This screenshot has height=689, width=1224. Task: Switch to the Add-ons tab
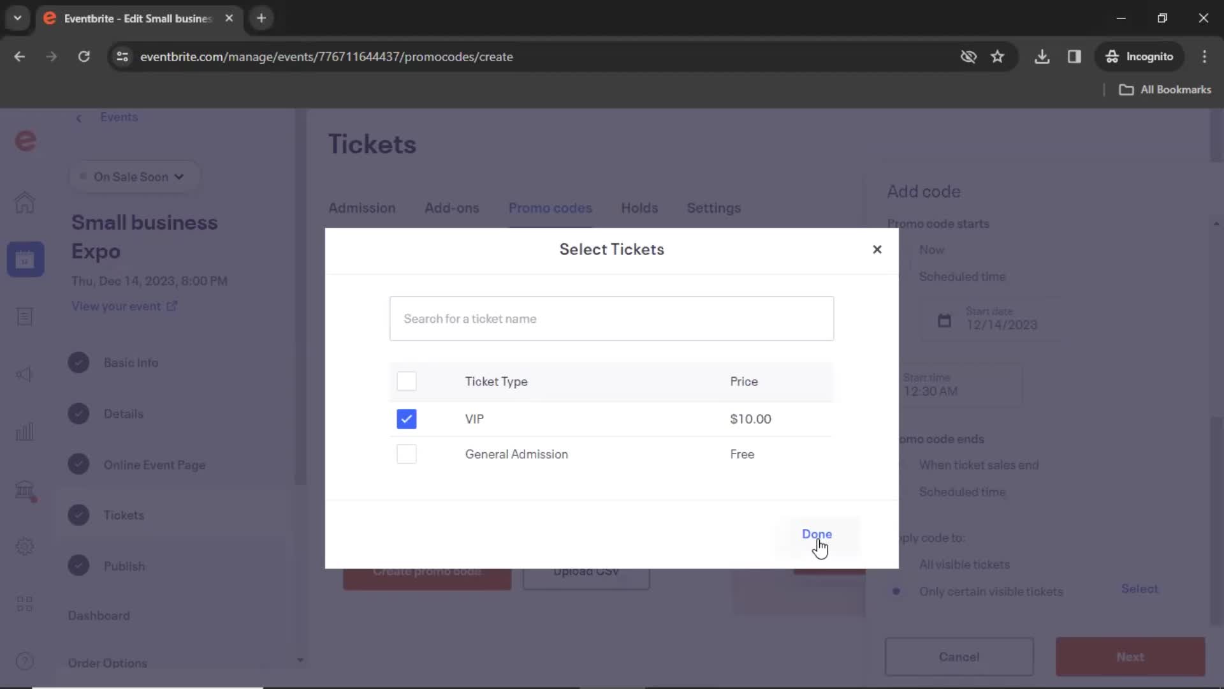[451, 208]
